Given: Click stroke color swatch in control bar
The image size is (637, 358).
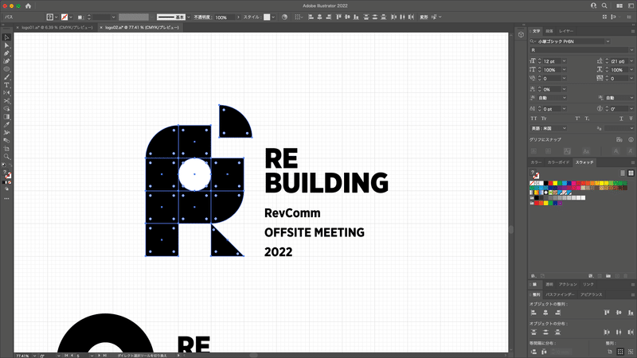Looking at the screenshot, I should tap(64, 17).
